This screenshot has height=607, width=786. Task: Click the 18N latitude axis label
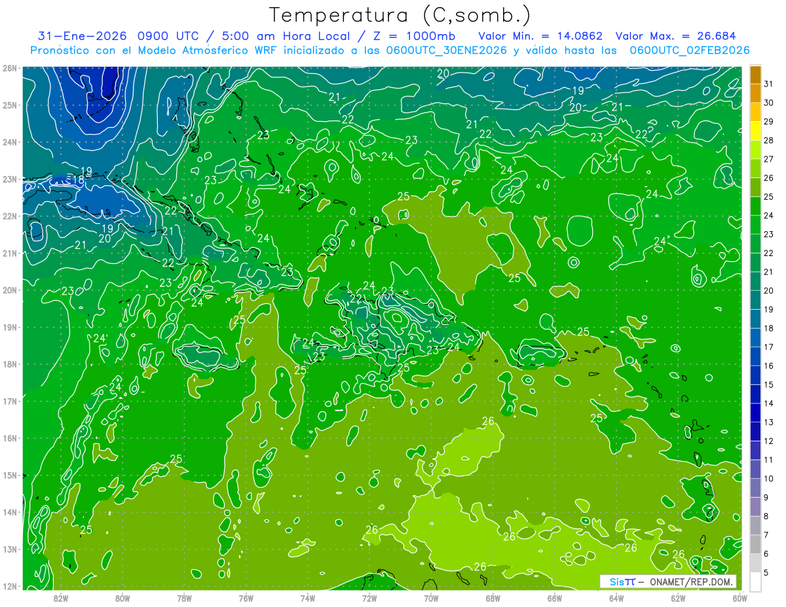point(10,364)
